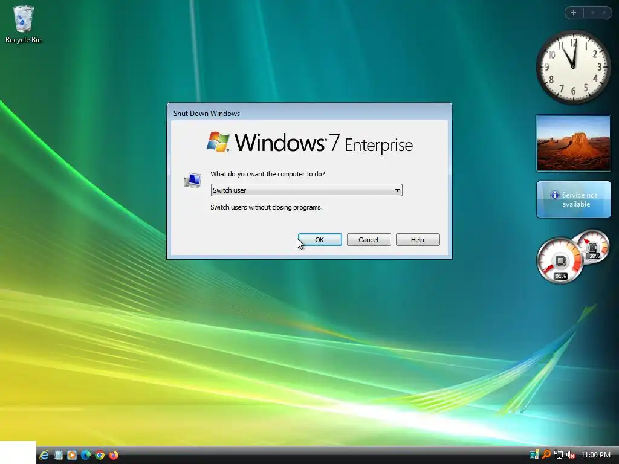Open the network connection tray icon
Screen dimensions: 619x464
coord(558,455)
